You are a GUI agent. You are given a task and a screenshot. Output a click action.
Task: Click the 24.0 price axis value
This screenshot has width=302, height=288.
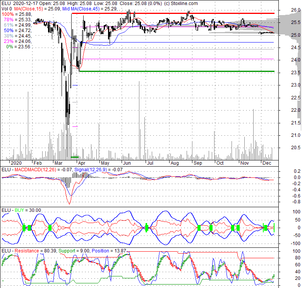pyautogui.click(x=296, y=60)
